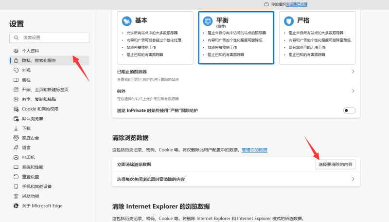Expand the 例外 row chevron
This screenshot has width=389, height=222.
pos(353,91)
